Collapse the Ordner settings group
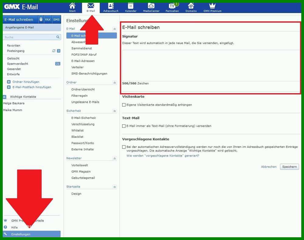Image resolution: width=304 pixels, height=240 pixels. pos(115,83)
